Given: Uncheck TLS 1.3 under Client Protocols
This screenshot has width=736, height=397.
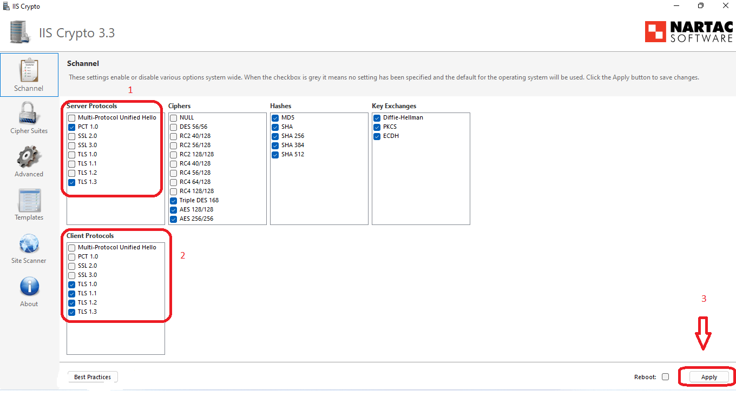Looking at the screenshot, I should 72,312.
